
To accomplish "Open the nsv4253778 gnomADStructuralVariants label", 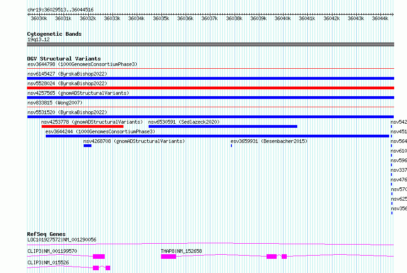I will (92, 122).
